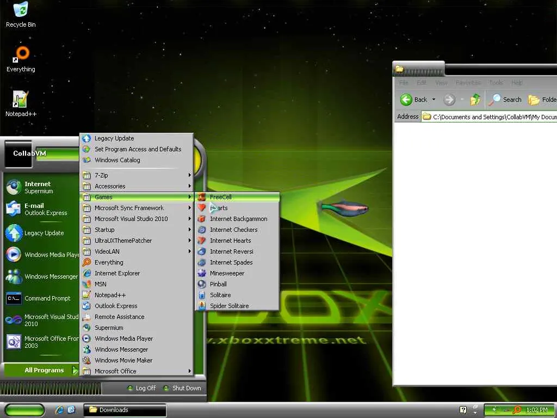Start Solitaire from the Games submenu
This screenshot has width=557, height=418.
237,295
